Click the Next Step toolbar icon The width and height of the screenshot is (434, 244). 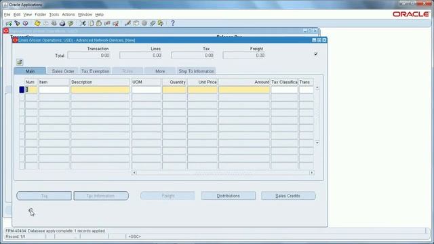coord(45,24)
